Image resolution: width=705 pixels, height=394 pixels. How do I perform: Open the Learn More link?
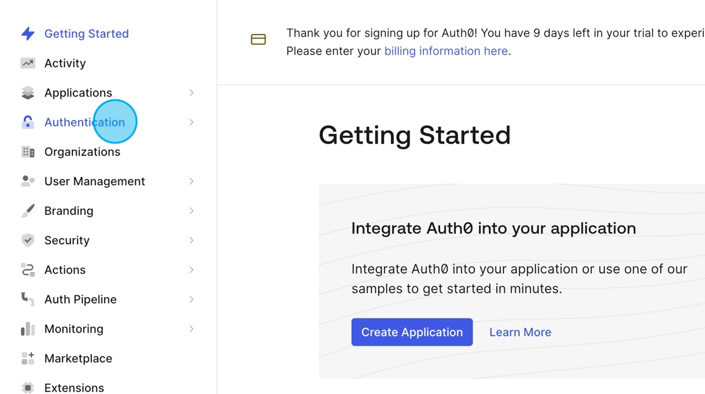[x=520, y=332]
